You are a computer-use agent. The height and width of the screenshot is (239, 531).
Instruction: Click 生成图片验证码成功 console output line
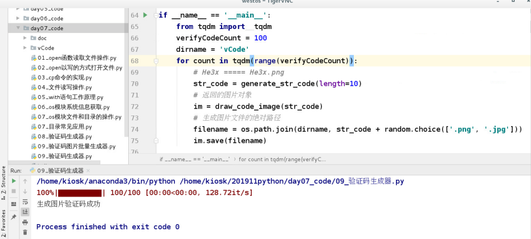coord(68,204)
